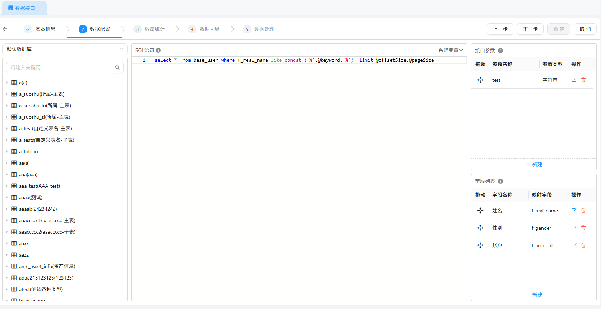Click drag handle of 性别 field
The image size is (601, 309).
[x=480, y=228]
